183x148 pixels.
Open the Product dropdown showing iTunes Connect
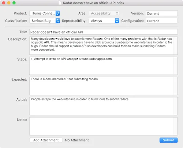[x=45, y=13]
